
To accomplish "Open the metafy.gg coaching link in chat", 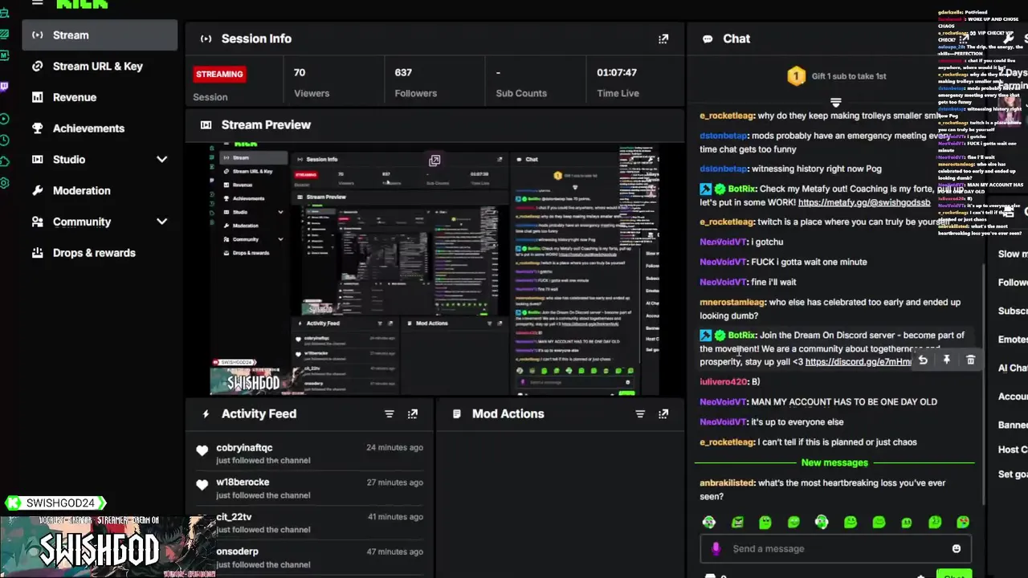I will [x=864, y=202].
